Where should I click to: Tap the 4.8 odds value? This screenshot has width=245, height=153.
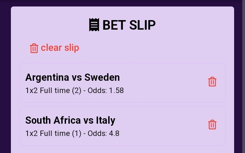[x=114, y=133]
